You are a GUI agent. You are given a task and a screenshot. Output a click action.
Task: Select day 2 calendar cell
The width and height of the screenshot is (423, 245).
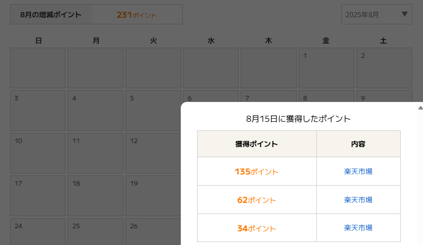coord(383,68)
